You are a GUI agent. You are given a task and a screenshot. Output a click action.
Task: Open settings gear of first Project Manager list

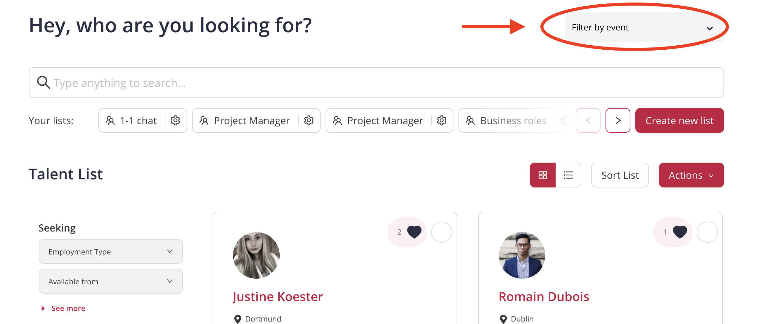pos(309,120)
